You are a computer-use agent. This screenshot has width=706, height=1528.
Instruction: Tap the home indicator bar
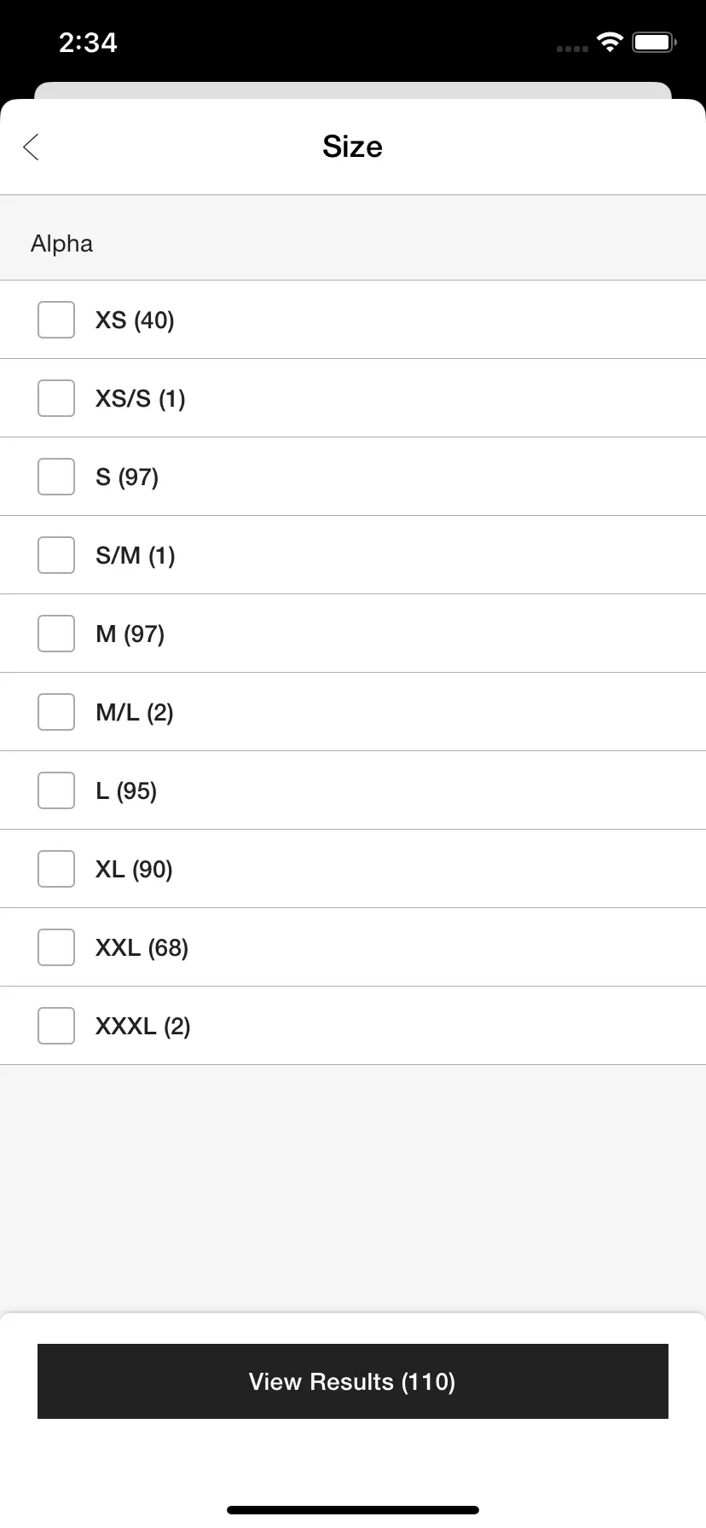(353, 1510)
